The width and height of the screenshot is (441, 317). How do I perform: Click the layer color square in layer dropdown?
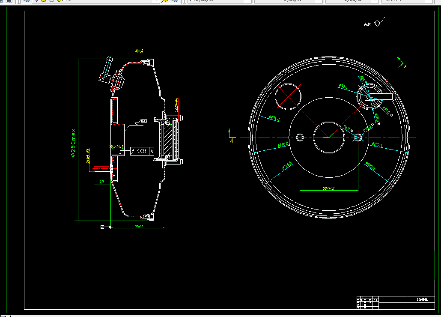point(64,0)
